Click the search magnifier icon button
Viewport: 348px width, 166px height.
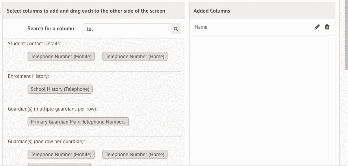click(x=176, y=29)
